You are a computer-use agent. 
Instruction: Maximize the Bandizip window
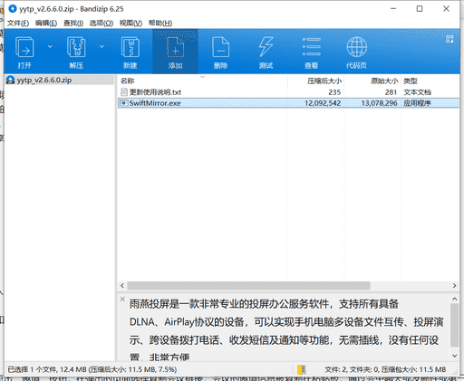click(x=420, y=9)
